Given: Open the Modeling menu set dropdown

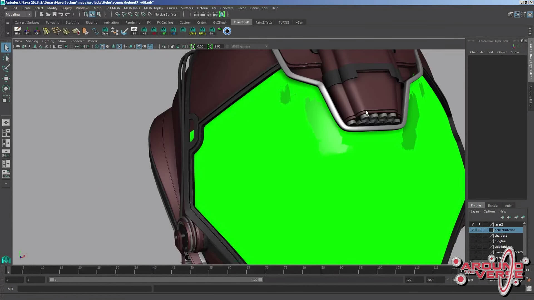Looking at the screenshot, I should tap(18, 14).
